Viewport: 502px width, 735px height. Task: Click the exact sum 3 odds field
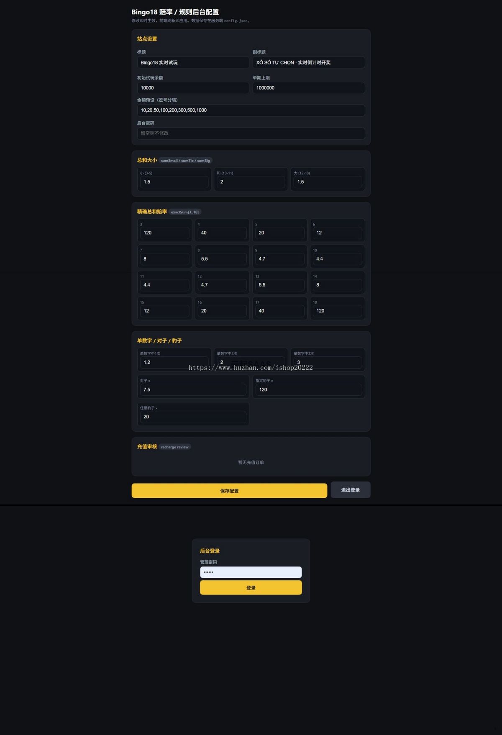pyautogui.click(x=164, y=233)
